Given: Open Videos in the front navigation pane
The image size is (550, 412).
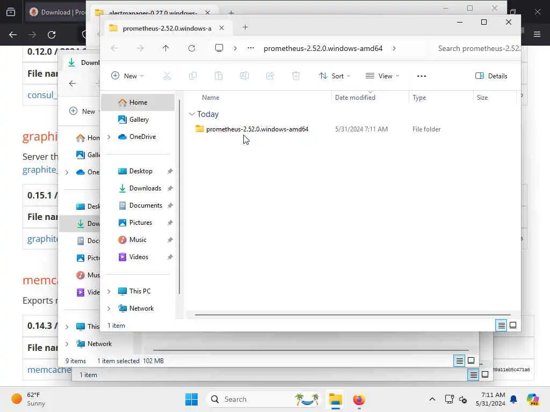Looking at the screenshot, I should (138, 257).
